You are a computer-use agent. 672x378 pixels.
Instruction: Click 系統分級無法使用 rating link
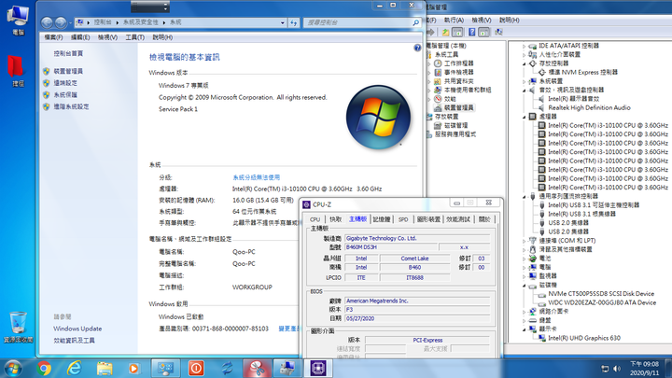[x=257, y=177]
